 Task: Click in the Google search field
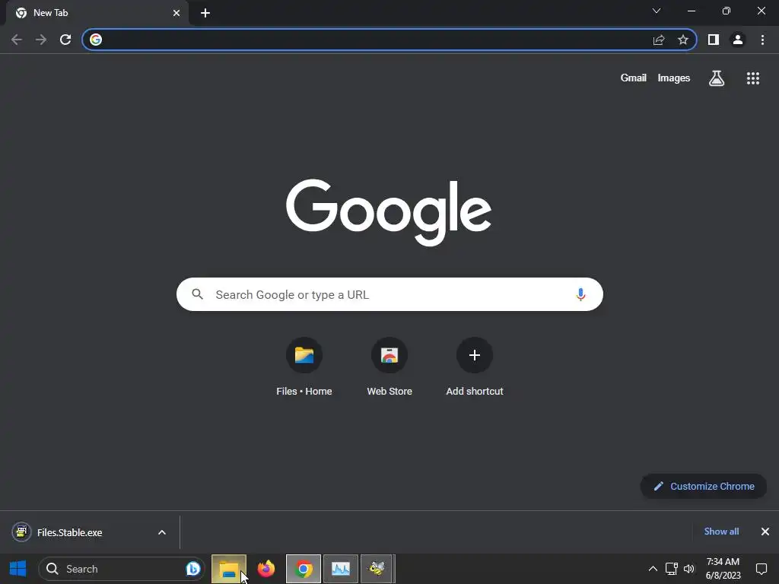tap(389, 294)
